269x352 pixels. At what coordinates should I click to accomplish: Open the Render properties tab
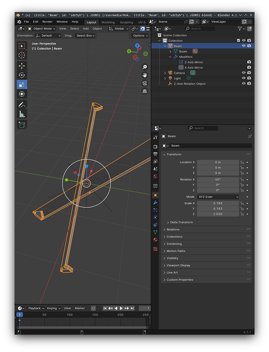tap(155, 146)
